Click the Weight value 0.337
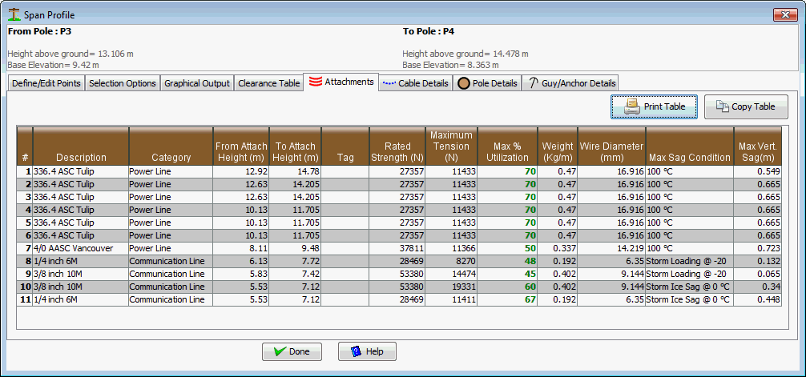The width and height of the screenshot is (806, 377). click(558, 249)
